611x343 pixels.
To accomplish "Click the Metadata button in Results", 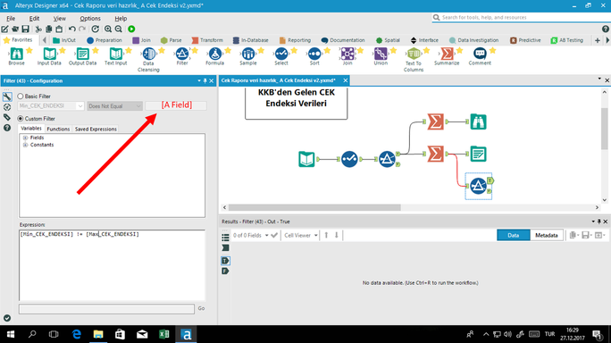I will 547,235.
